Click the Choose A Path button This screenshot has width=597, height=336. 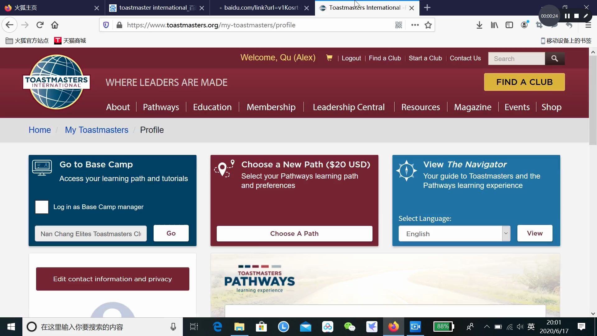[x=294, y=233]
